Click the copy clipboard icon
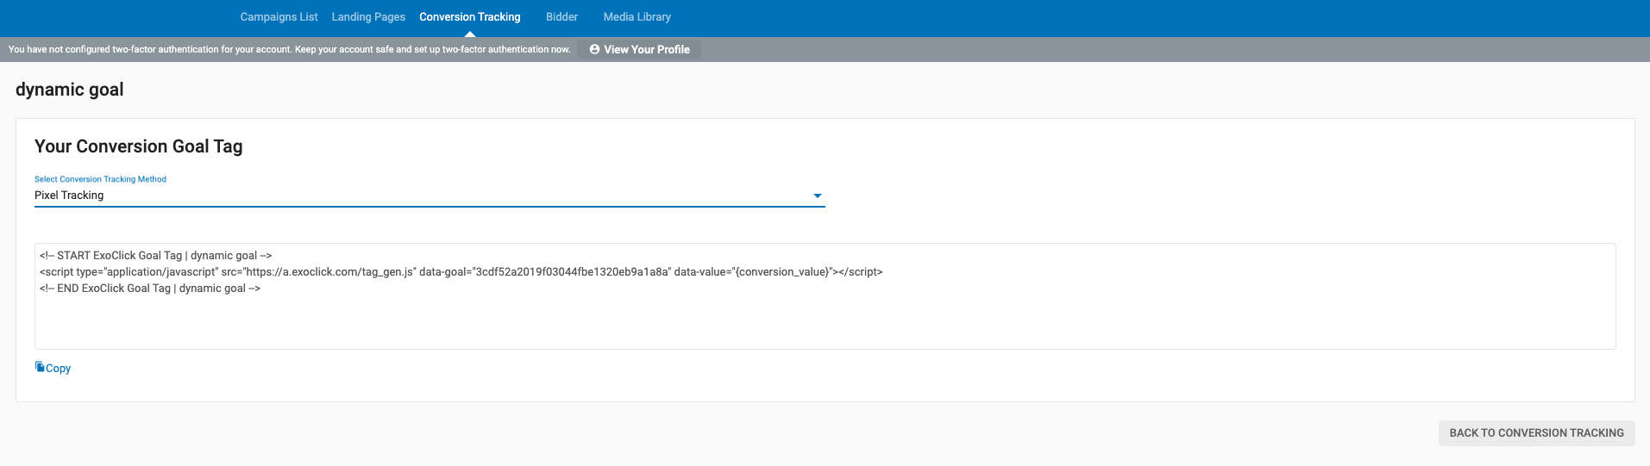Screen dimensions: 1650x466 (40, 367)
